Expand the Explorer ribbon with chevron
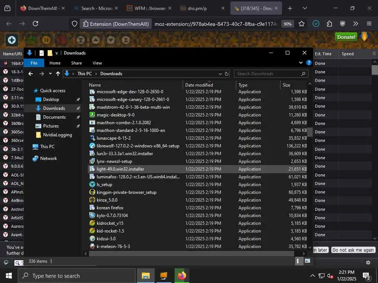The image size is (378, 283). coord(300,63)
